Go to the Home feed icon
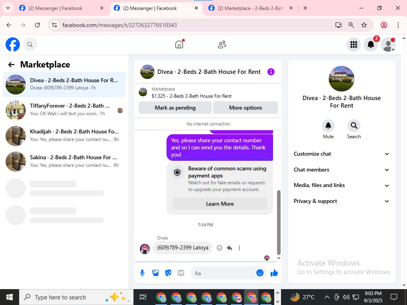The image size is (407, 305). coord(179,44)
